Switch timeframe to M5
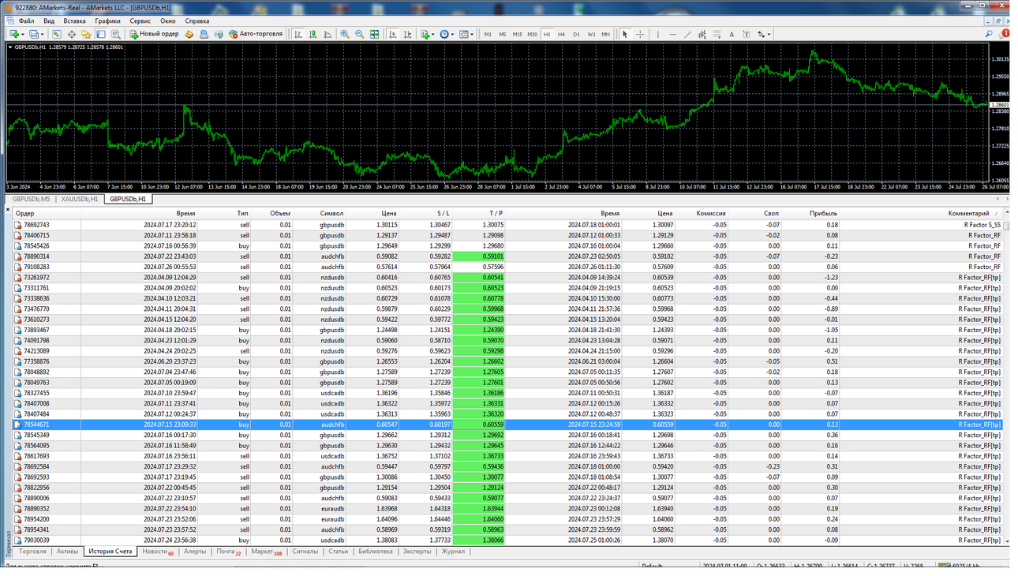 pyautogui.click(x=502, y=34)
